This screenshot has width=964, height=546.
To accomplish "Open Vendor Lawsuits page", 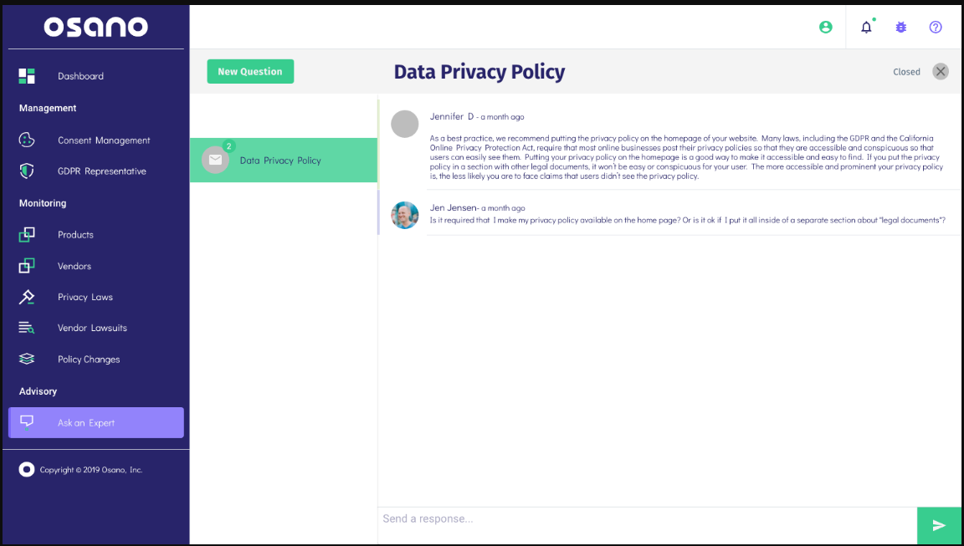I will tap(92, 328).
